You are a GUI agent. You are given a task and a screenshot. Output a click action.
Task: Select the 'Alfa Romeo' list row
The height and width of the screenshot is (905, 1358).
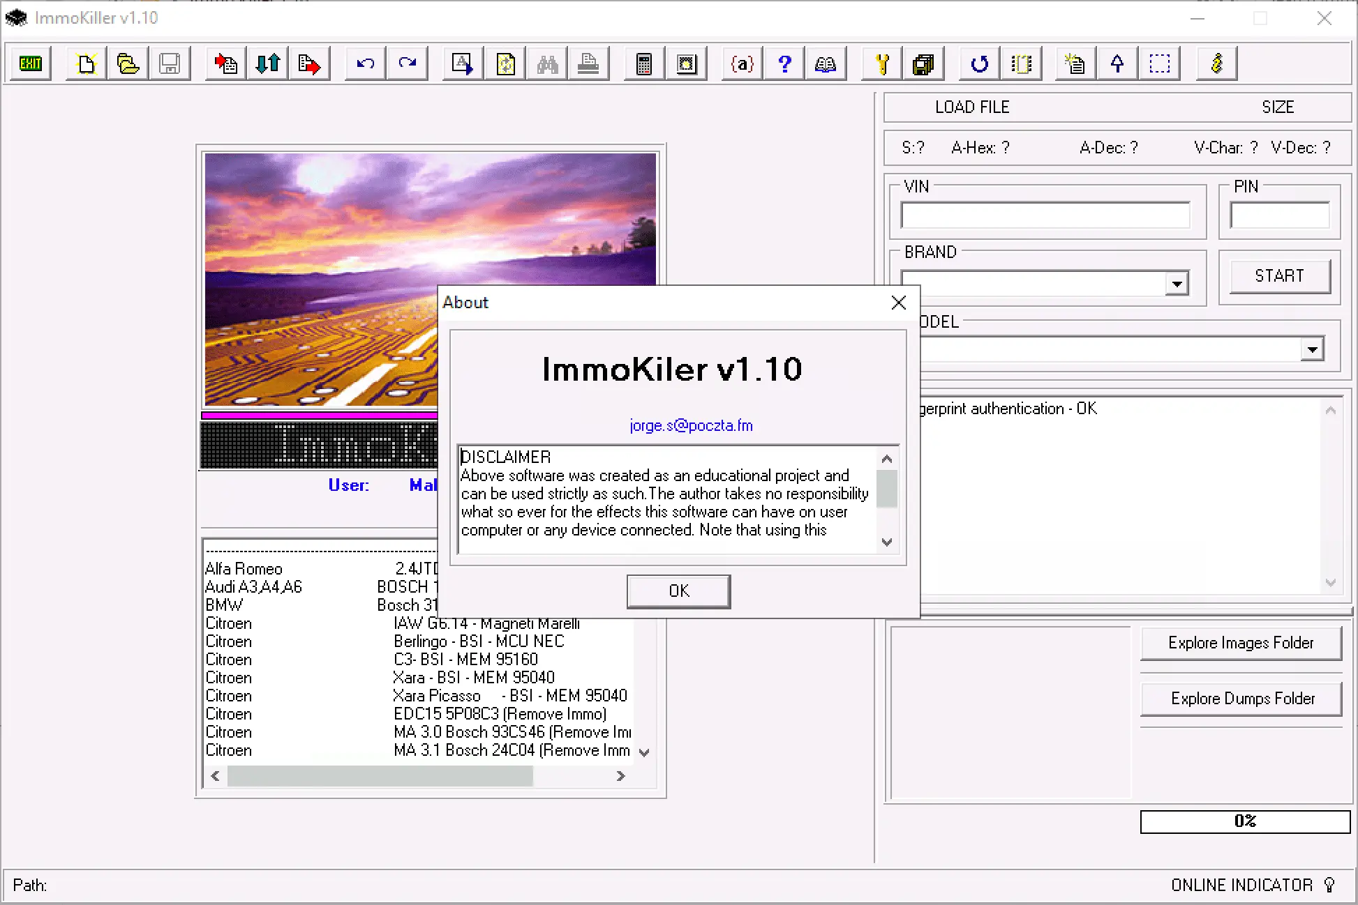coord(321,569)
